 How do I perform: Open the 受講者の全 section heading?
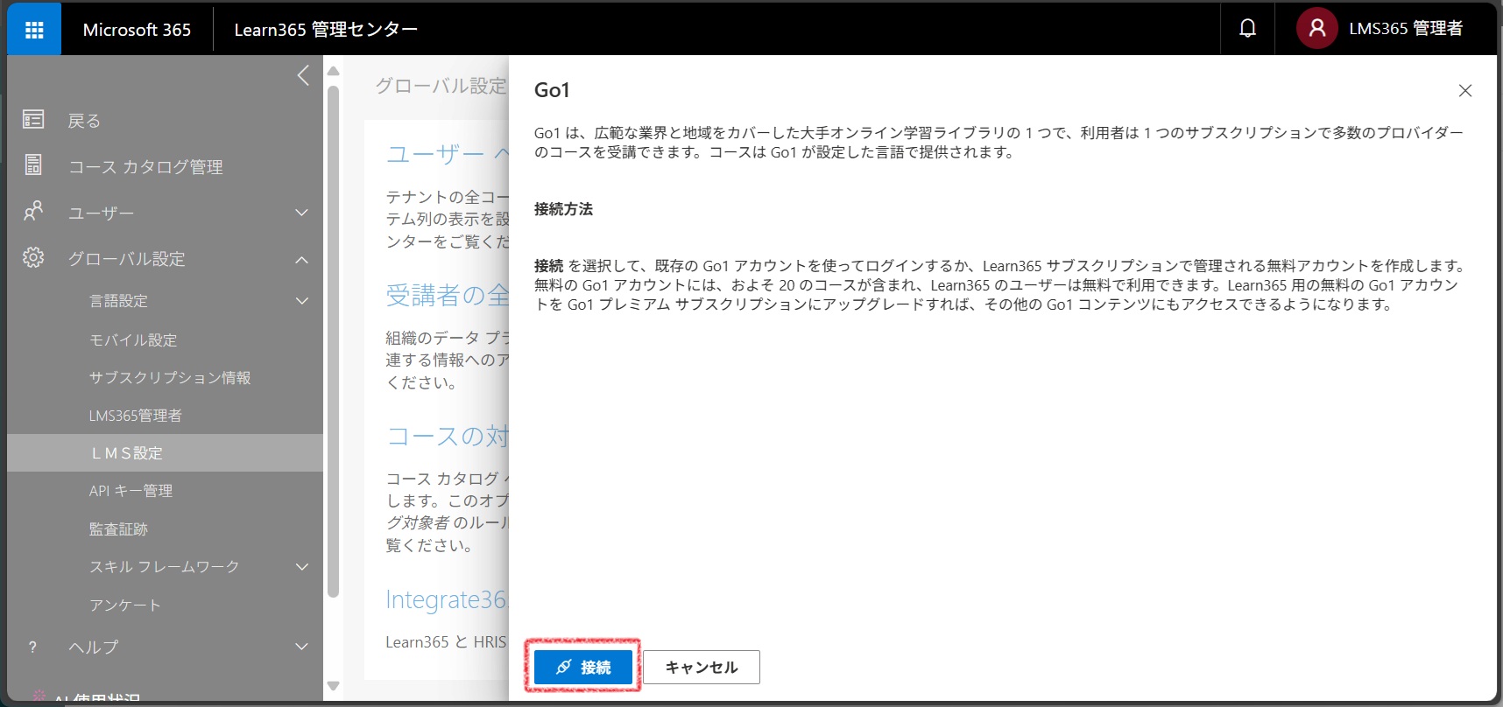coord(448,296)
